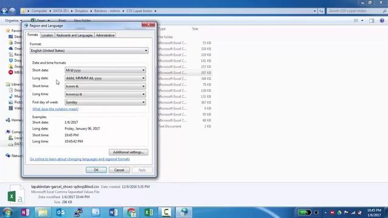388x218 pixels.
Task: Refresh the Explorer address bar location
Action: click(x=321, y=11)
